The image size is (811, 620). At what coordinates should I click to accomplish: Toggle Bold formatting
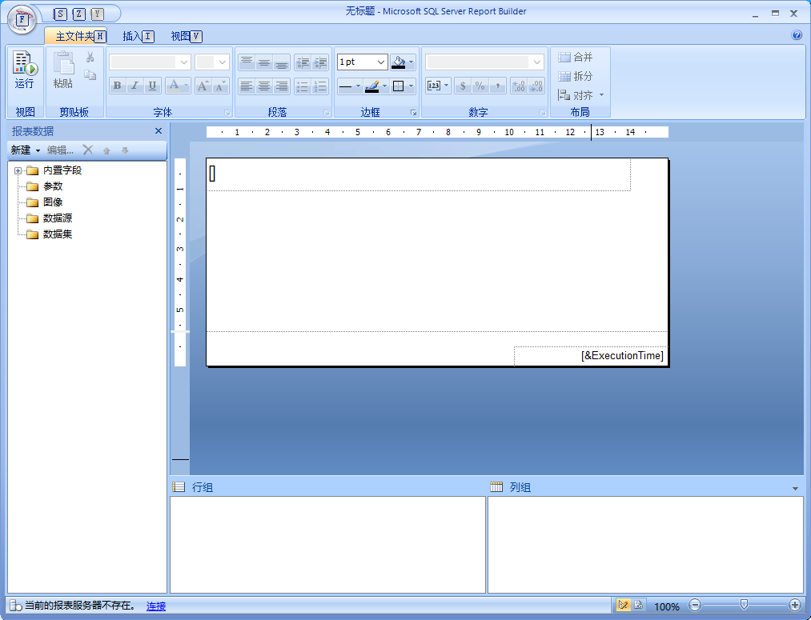[x=118, y=86]
